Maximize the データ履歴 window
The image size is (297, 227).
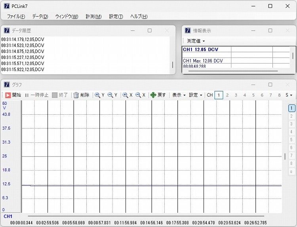[x=150, y=30]
